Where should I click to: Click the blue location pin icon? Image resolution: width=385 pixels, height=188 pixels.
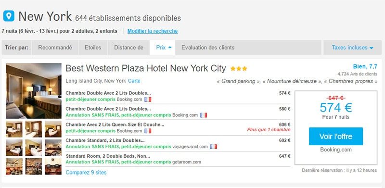point(9,16)
